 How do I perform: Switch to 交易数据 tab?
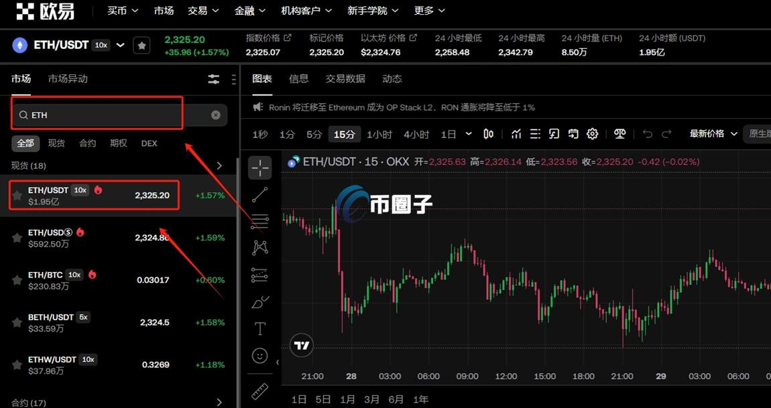(345, 78)
